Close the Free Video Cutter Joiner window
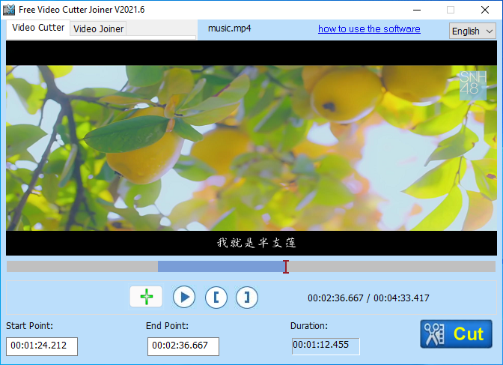 (485, 10)
